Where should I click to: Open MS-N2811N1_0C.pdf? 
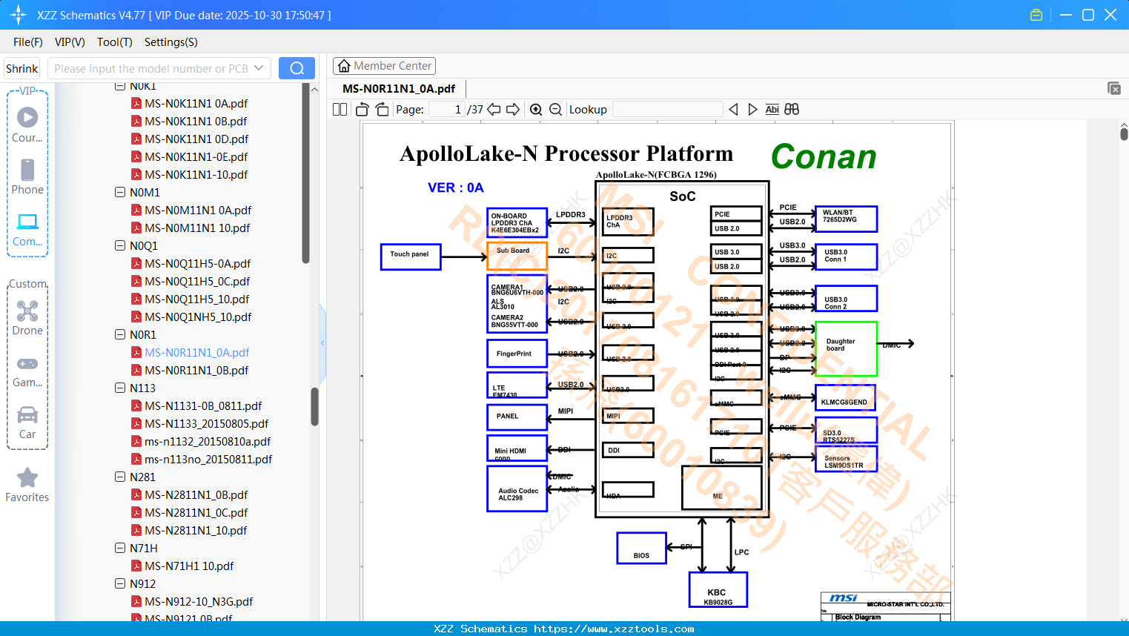coord(196,512)
